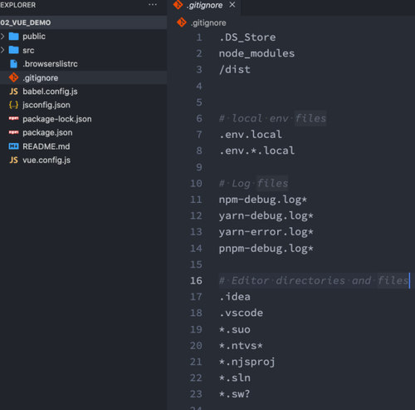
Task: Click the .gitignore breadcrumb path
Action: (208, 22)
